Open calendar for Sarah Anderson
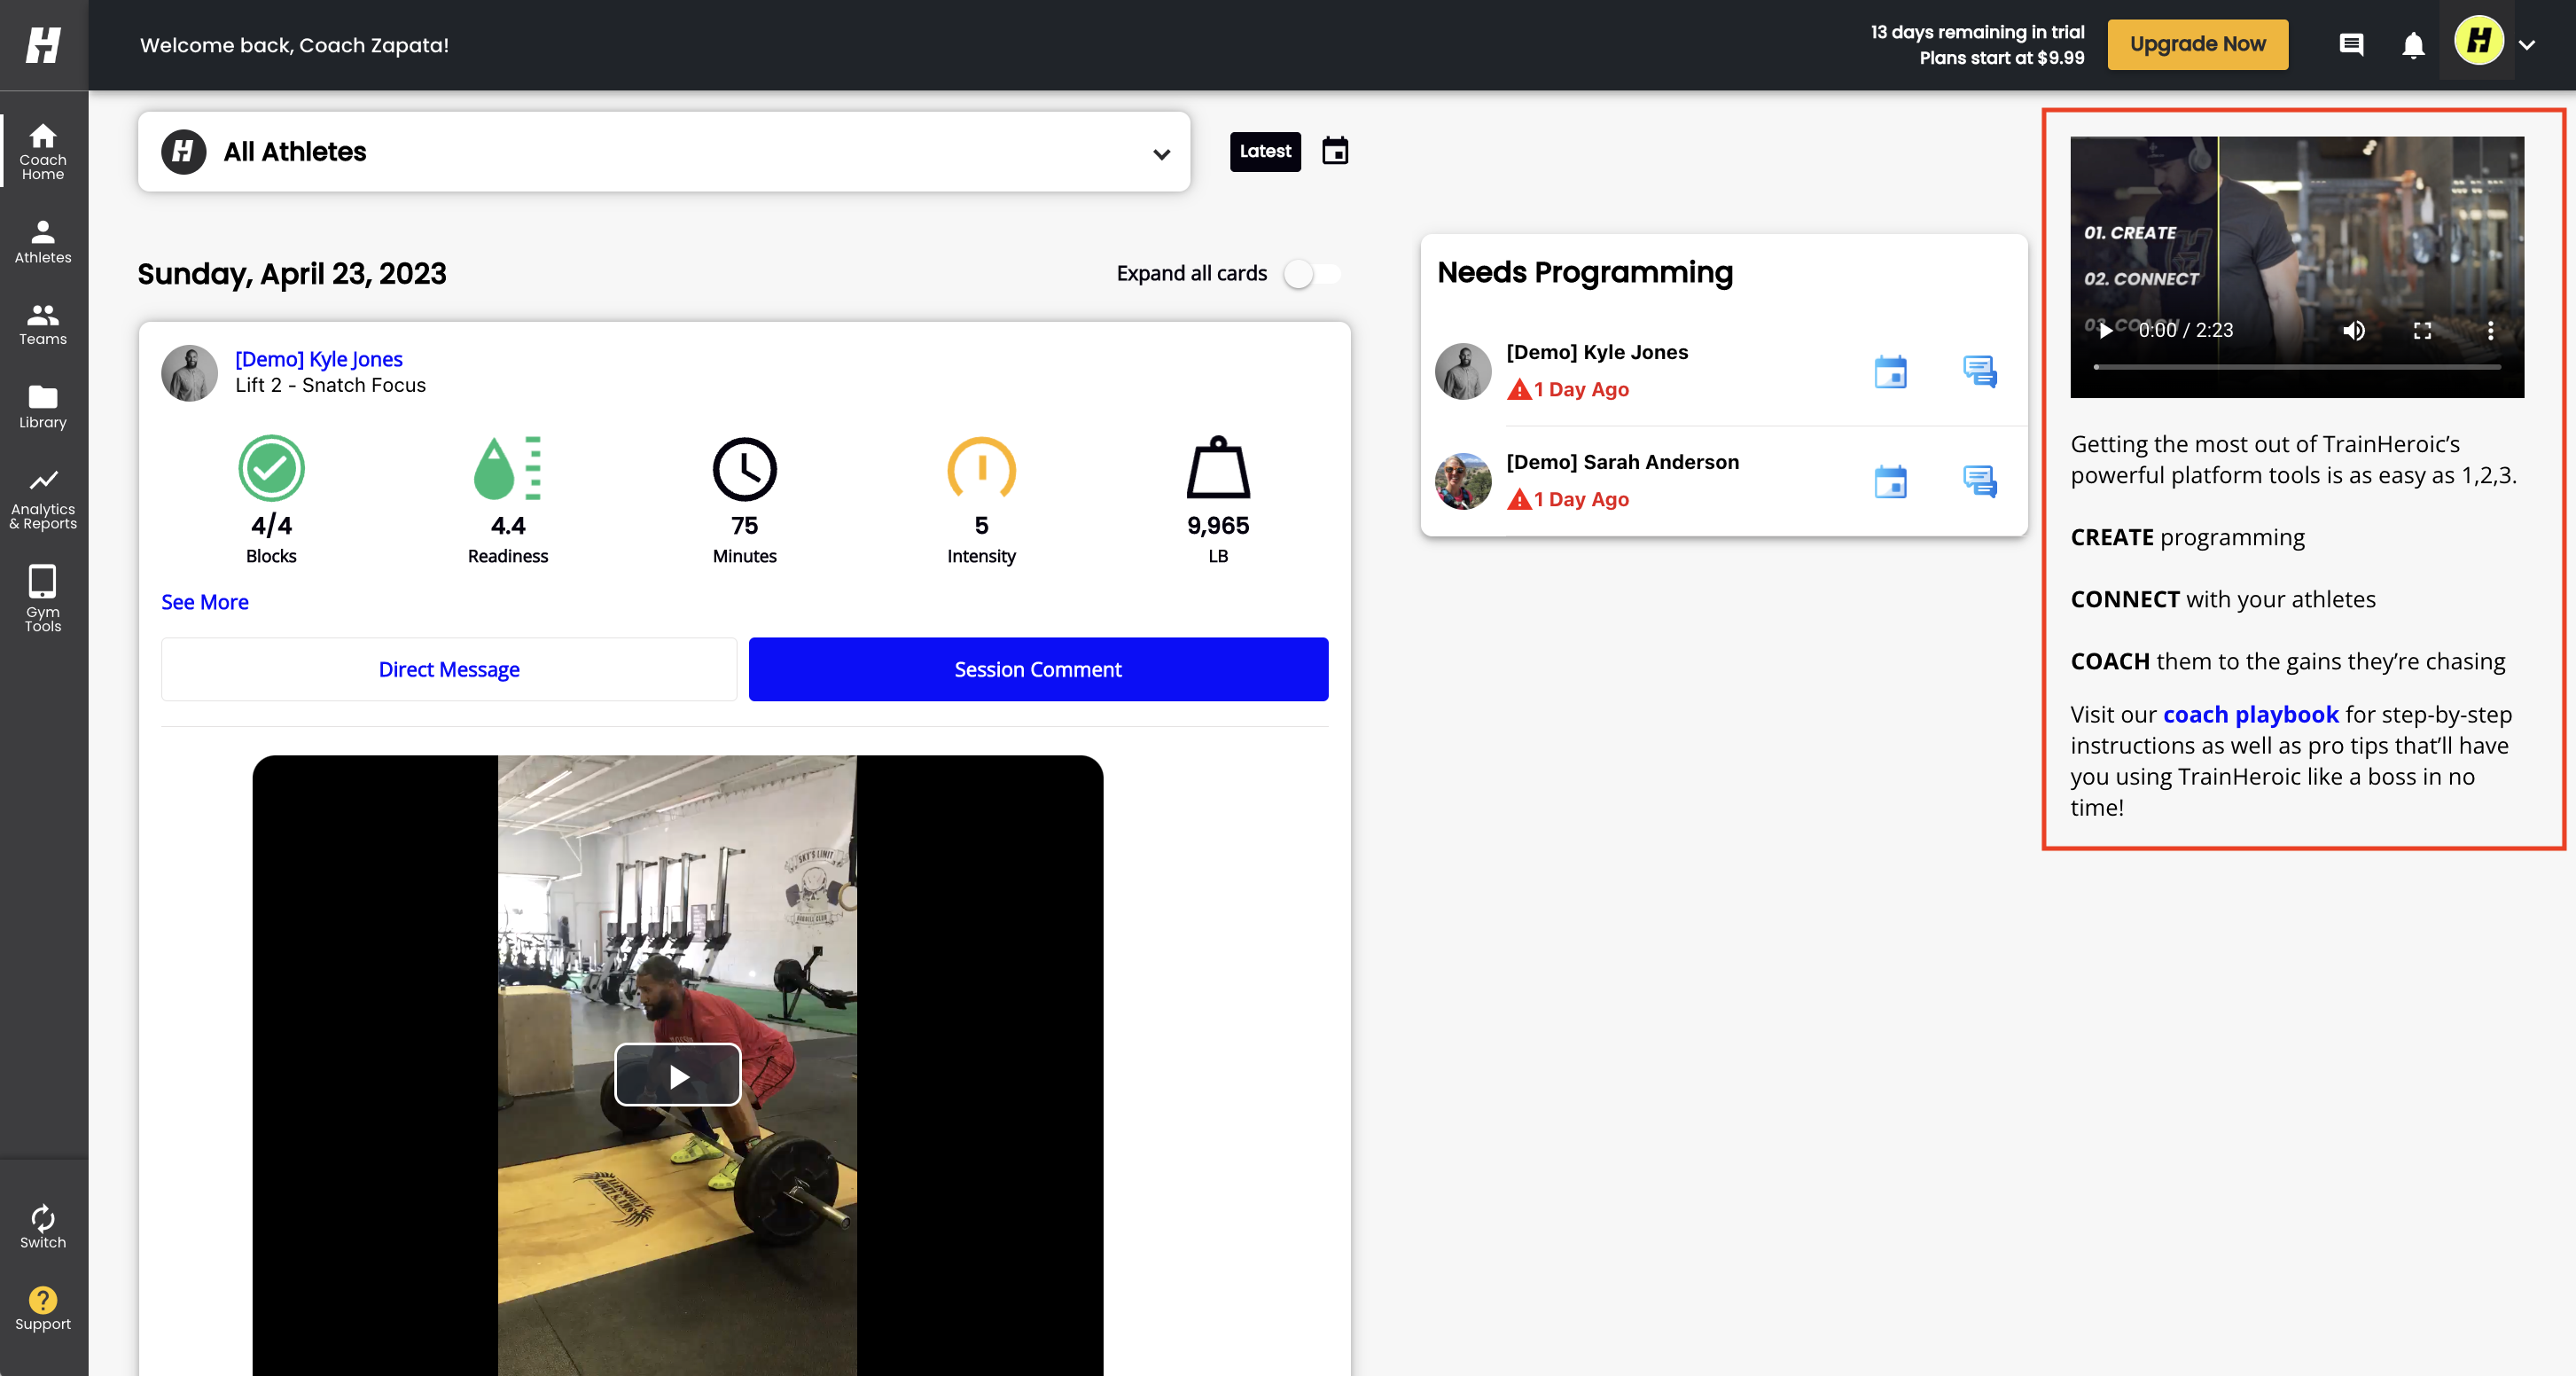 (x=1890, y=482)
